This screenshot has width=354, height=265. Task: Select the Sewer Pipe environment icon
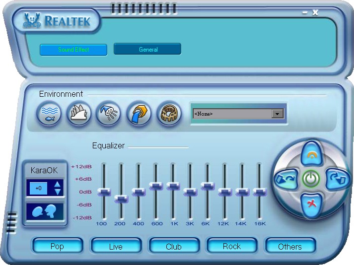click(139, 113)
